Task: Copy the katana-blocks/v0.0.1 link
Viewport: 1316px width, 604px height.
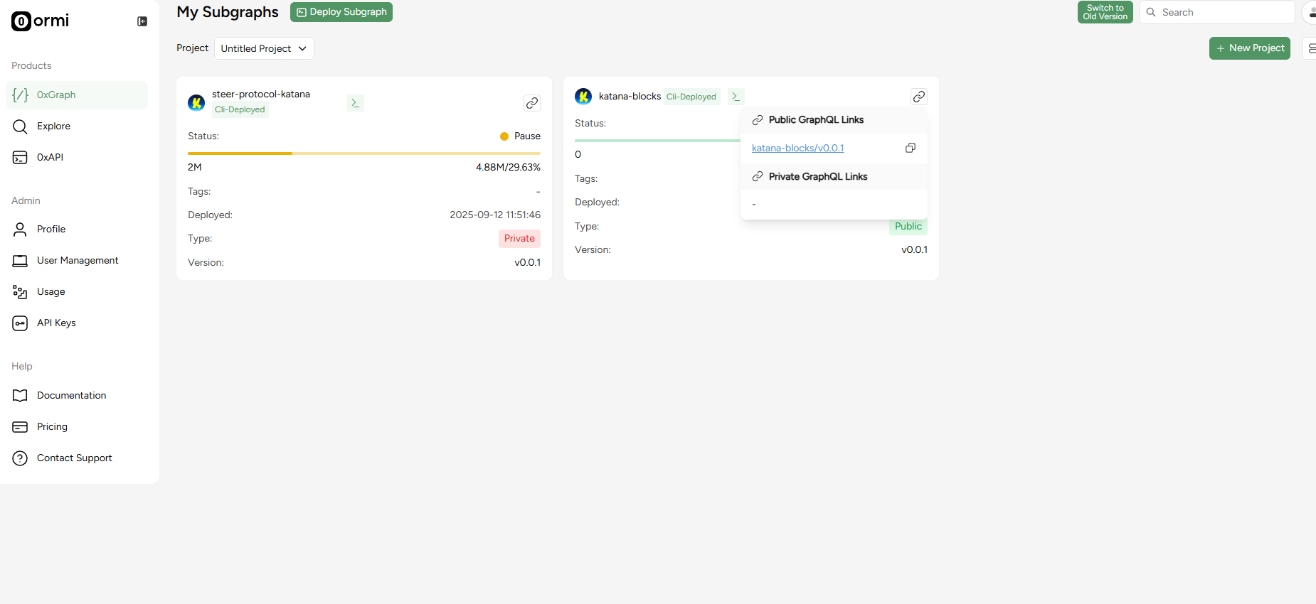Action: click(x=910, y=148)
